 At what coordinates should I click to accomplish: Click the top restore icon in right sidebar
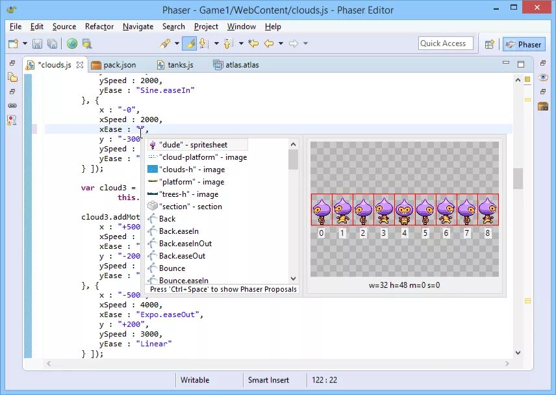pos(543,63)
